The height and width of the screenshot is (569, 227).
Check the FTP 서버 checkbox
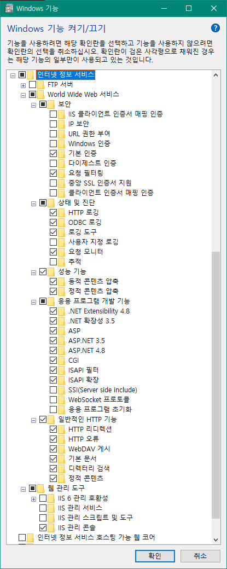(x=33, y=85)
